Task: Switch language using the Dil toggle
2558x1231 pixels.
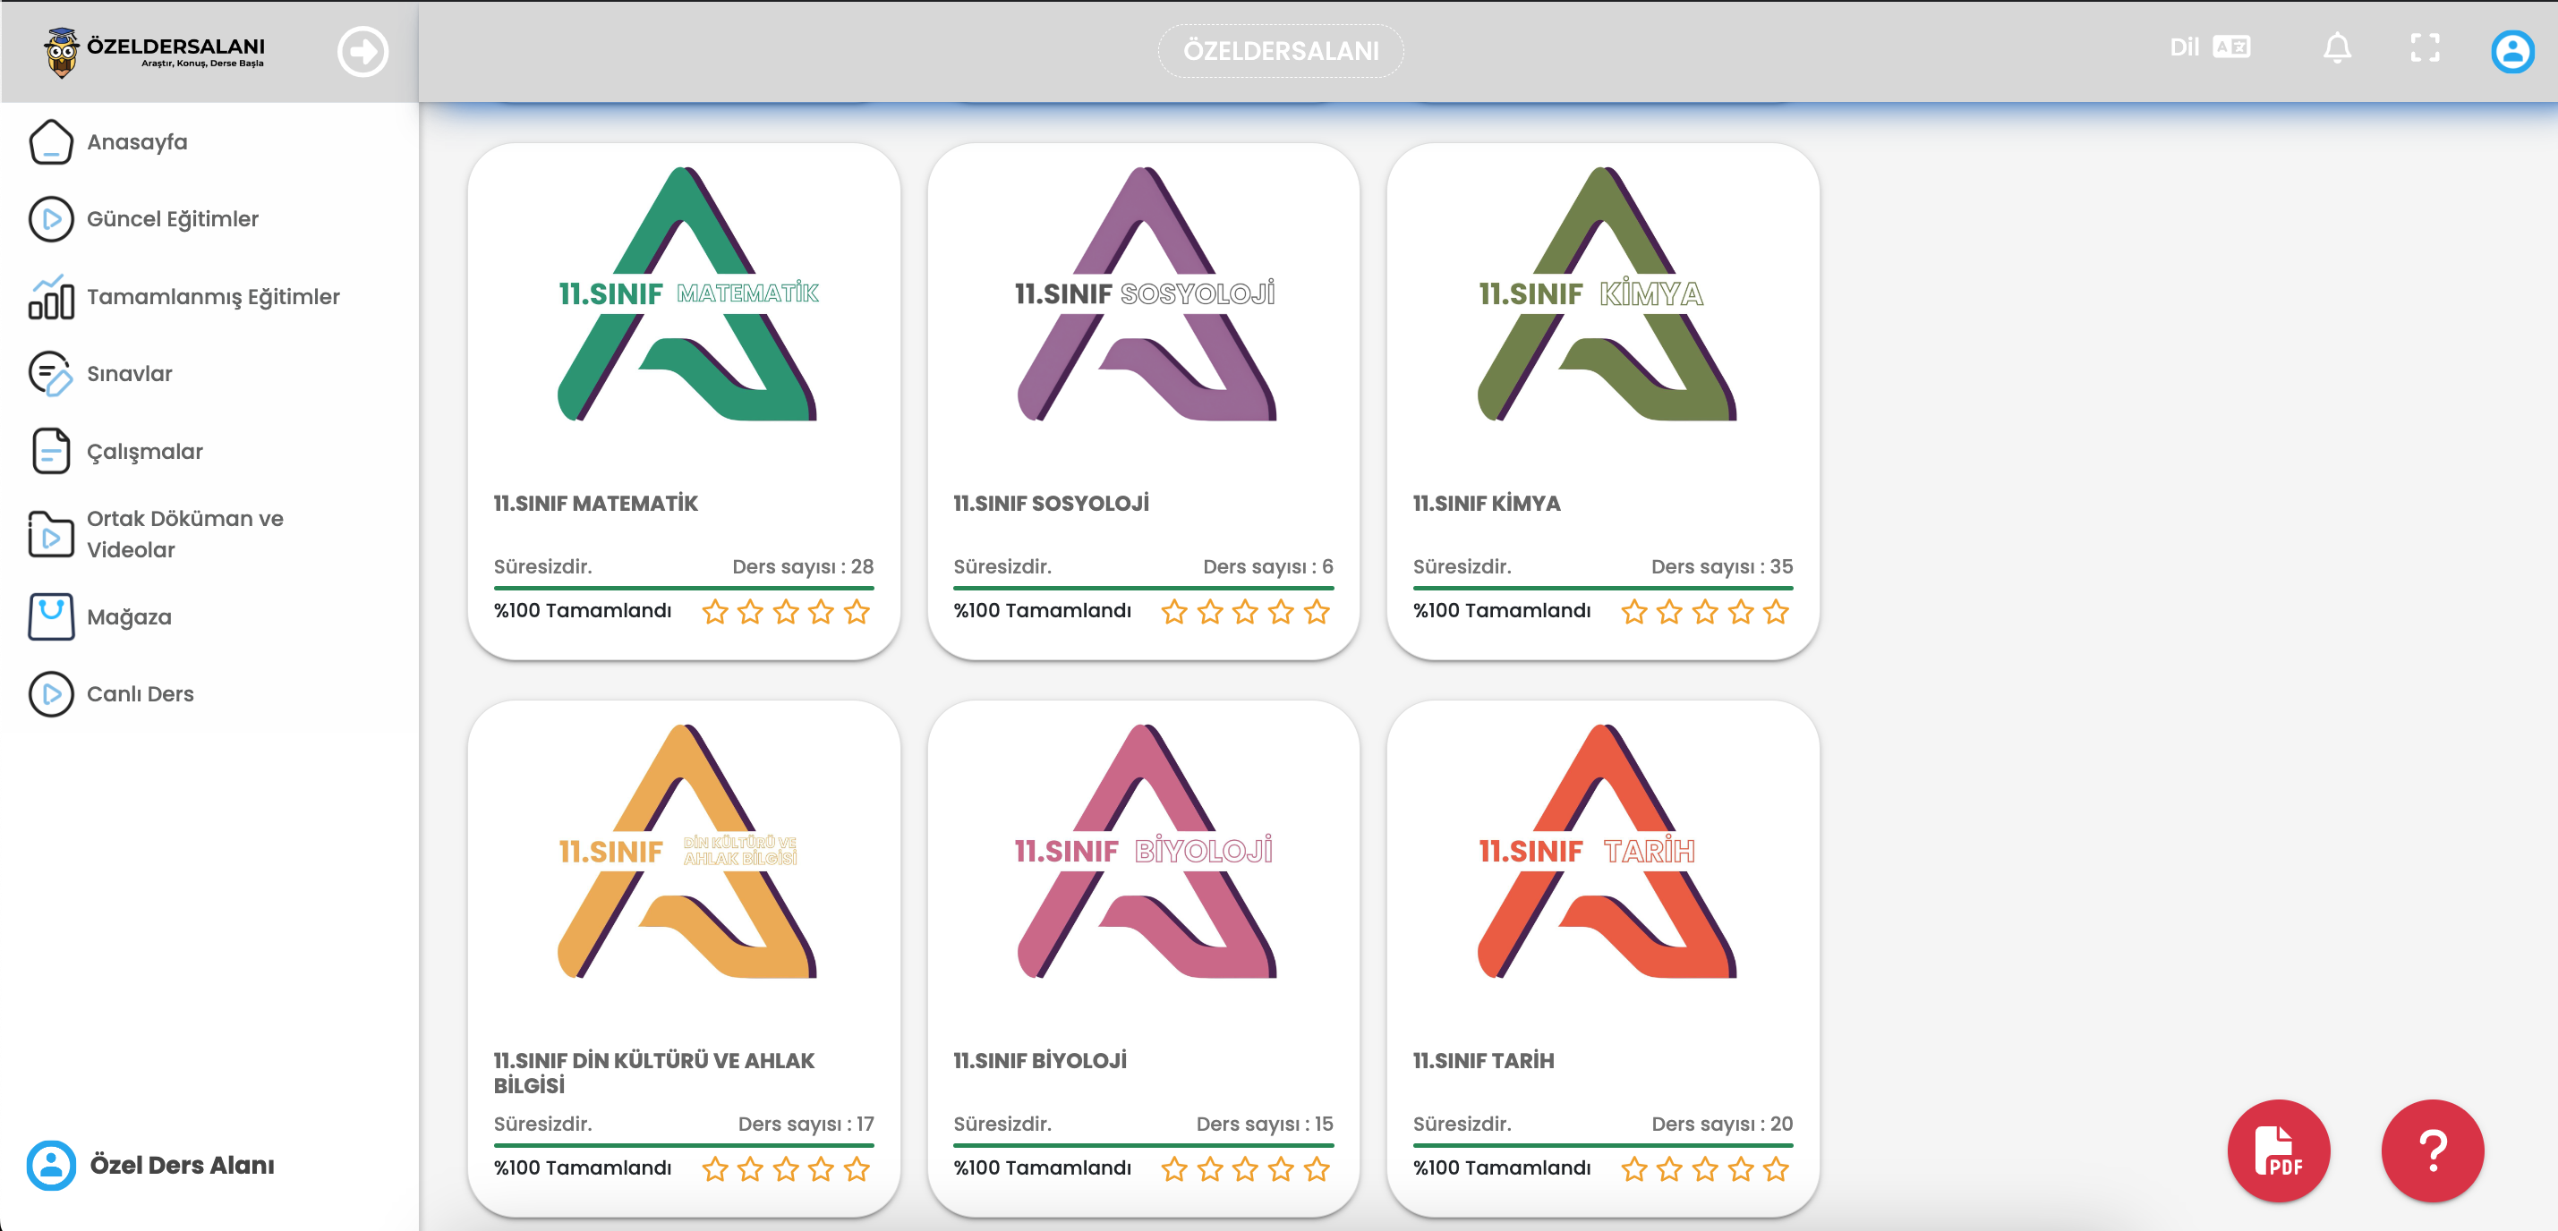Action: point(2210,47)
